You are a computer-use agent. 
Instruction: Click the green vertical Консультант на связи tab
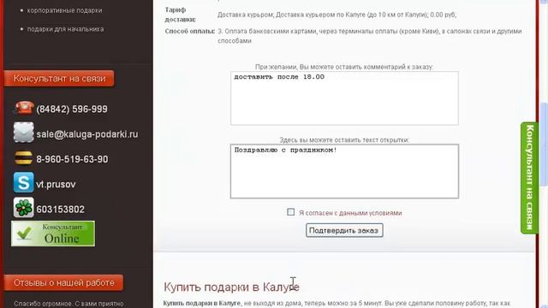(x=529, y=177)
